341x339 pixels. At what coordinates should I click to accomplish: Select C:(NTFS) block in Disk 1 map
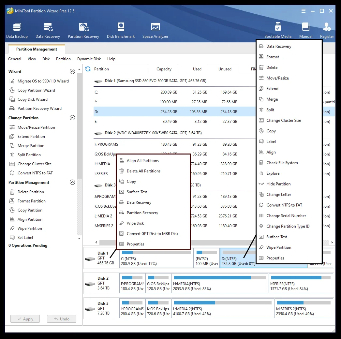[x=156, y=258]
